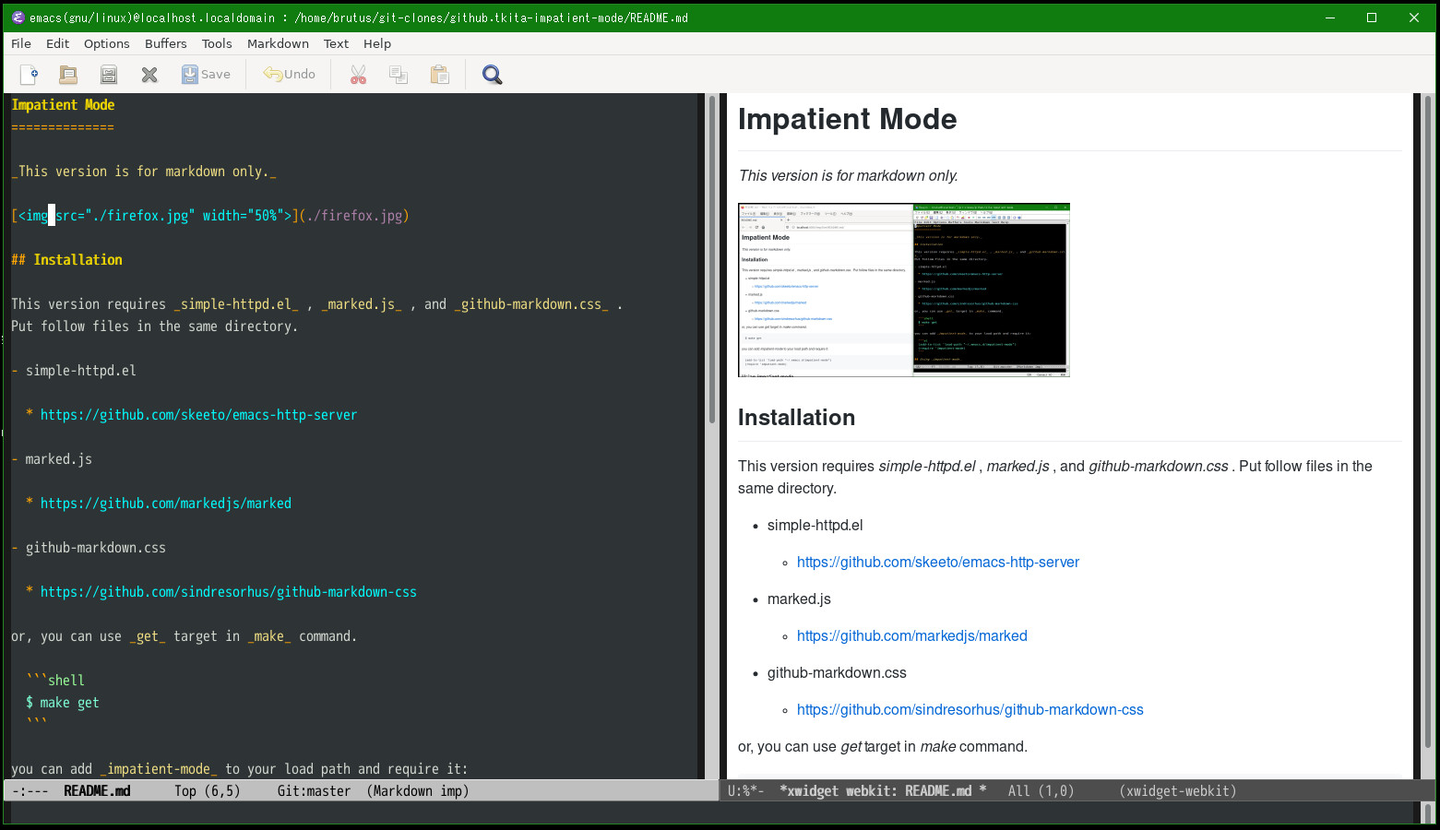Click the ## Installation heading in source

tap(66, 260)
